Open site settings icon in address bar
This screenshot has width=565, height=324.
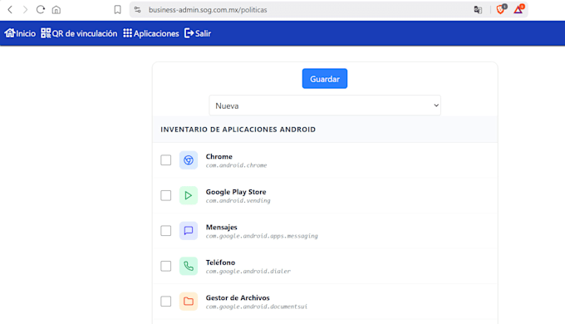137,10
